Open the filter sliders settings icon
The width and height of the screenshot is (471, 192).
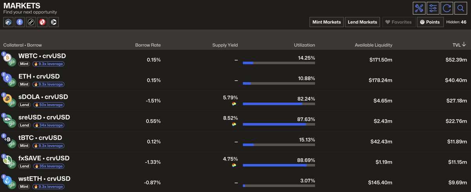click(433, 8)
